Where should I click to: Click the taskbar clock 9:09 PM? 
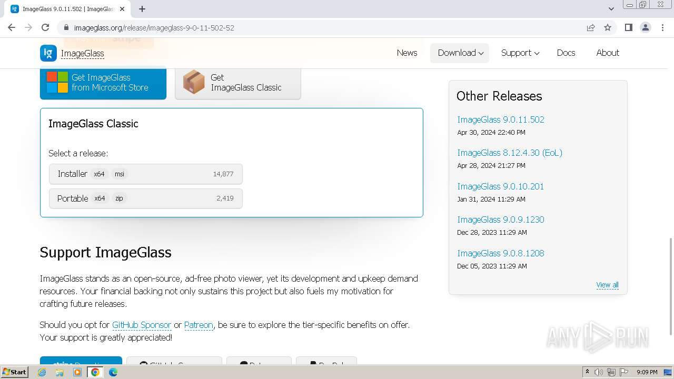coord(647,372)
